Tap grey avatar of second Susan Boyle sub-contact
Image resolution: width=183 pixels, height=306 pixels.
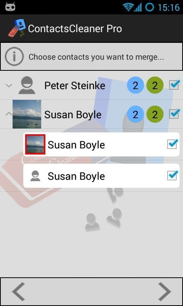(35, 176)
